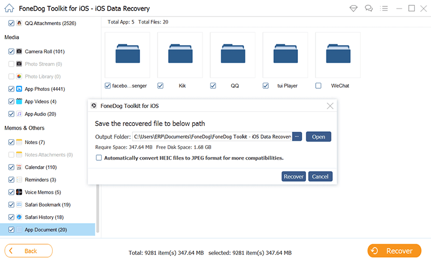This screenshot has height=263, width=431.
Task: Click the App Document icon
Action: [19, 230]
